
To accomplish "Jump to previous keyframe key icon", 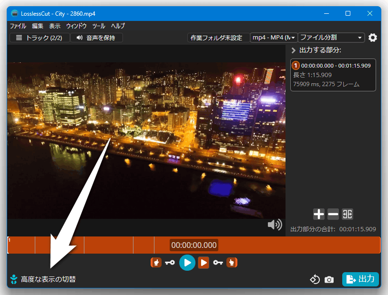I will click(170, 262).
